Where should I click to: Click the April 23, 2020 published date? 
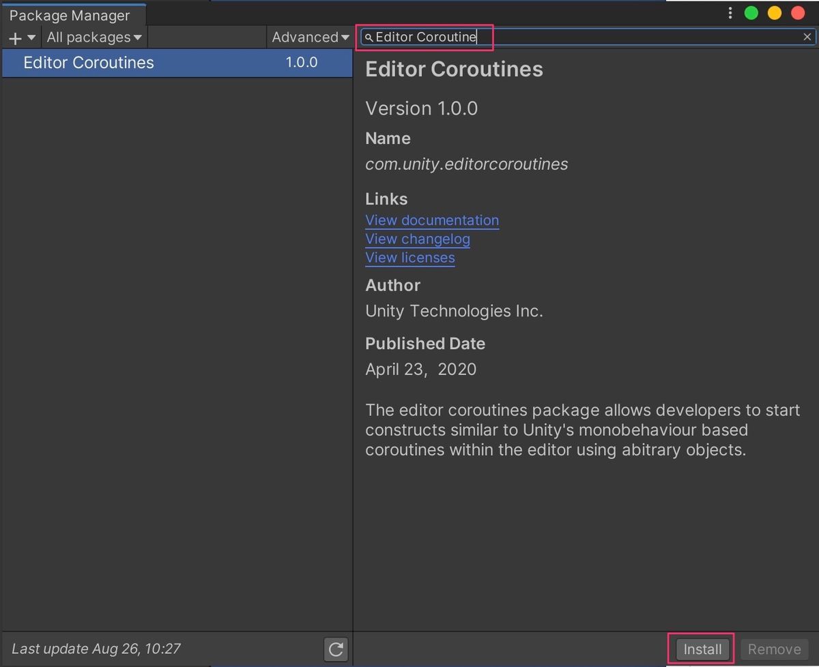tap(421, 370)
